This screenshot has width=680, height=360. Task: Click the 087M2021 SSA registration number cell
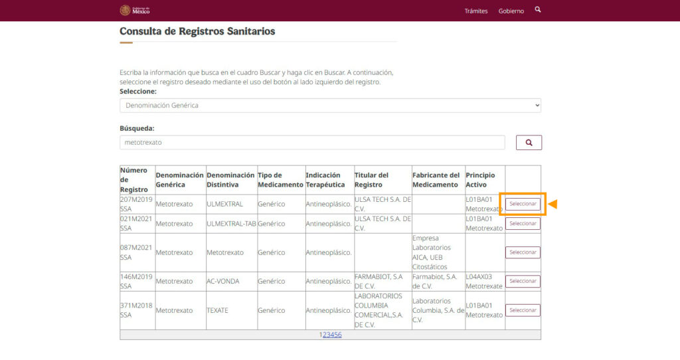point(136,252)
